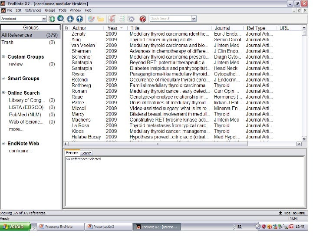The image size is (316, 237).
Task: Click the Return to Word Processor icon
Action: pos(131,19)
